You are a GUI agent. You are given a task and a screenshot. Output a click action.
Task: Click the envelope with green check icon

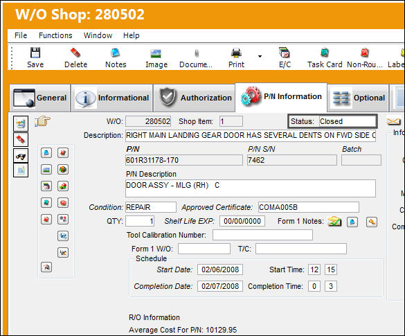pyautogui.click(x=334, y=222)
